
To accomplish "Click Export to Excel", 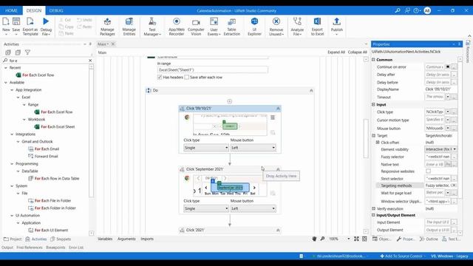I will pyautogui.click(x=317, y=27).
